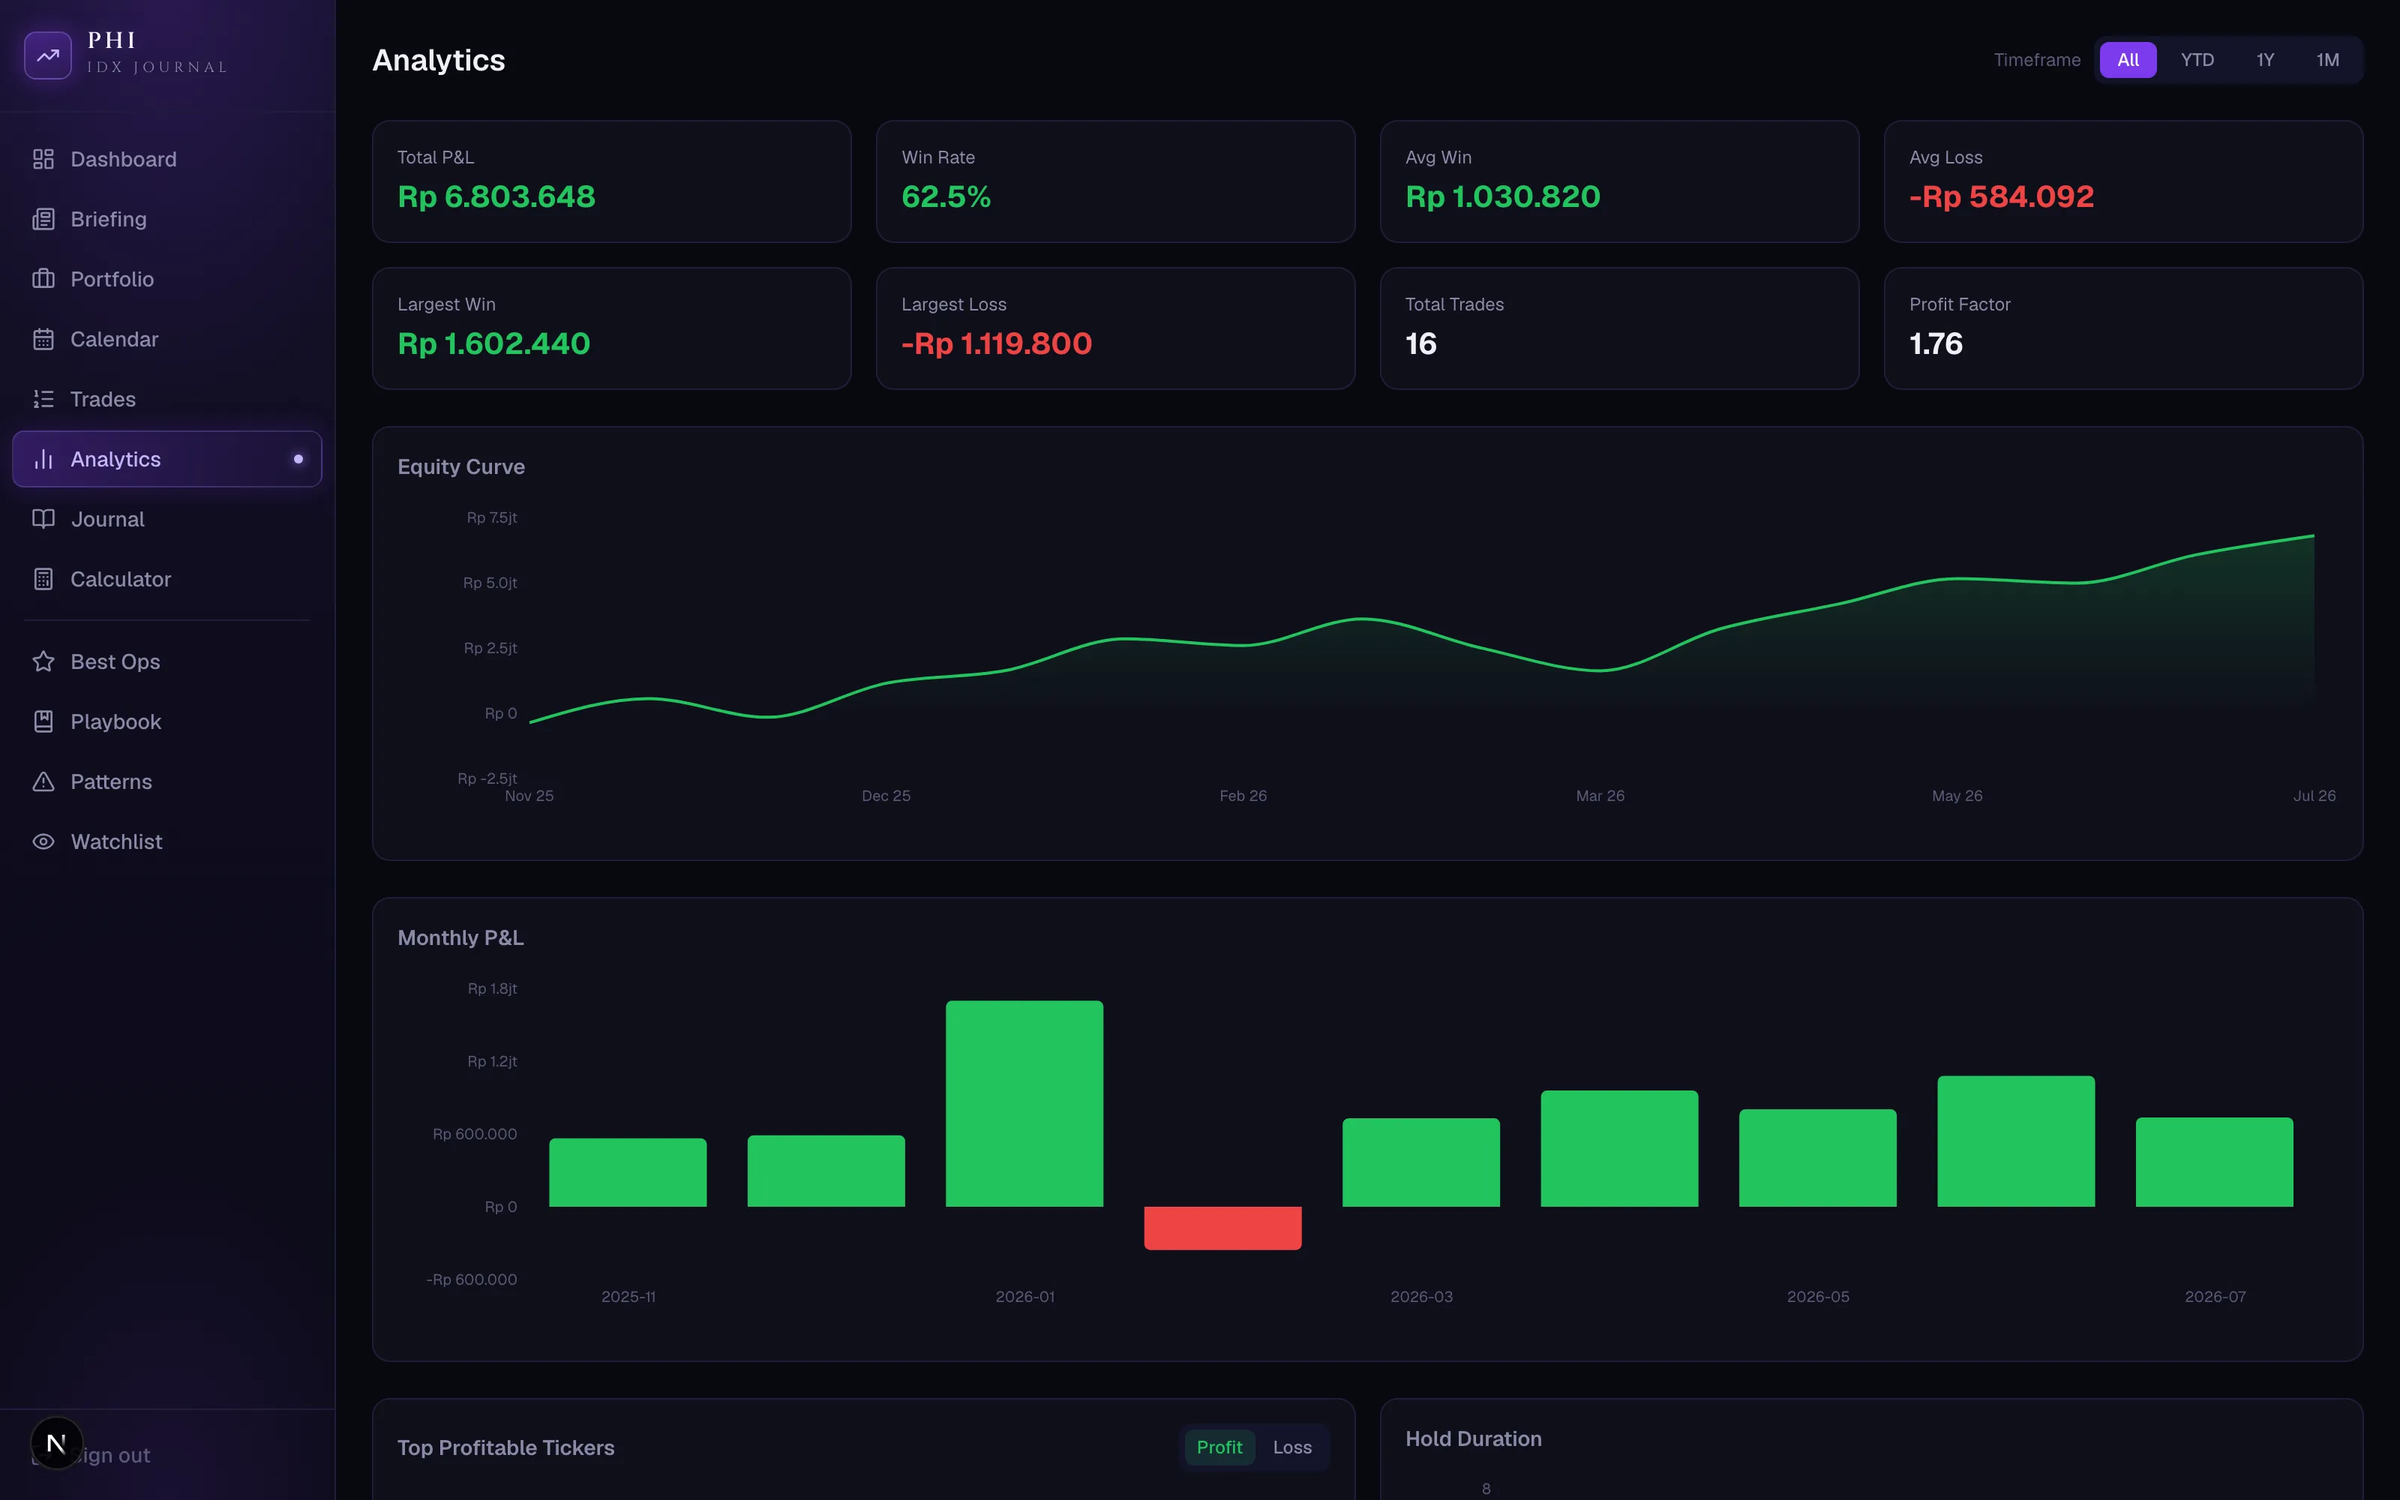2400x1500 pixels.
Task: Click the red negative monthly P&L bar
Action: pos(1222,1228)
